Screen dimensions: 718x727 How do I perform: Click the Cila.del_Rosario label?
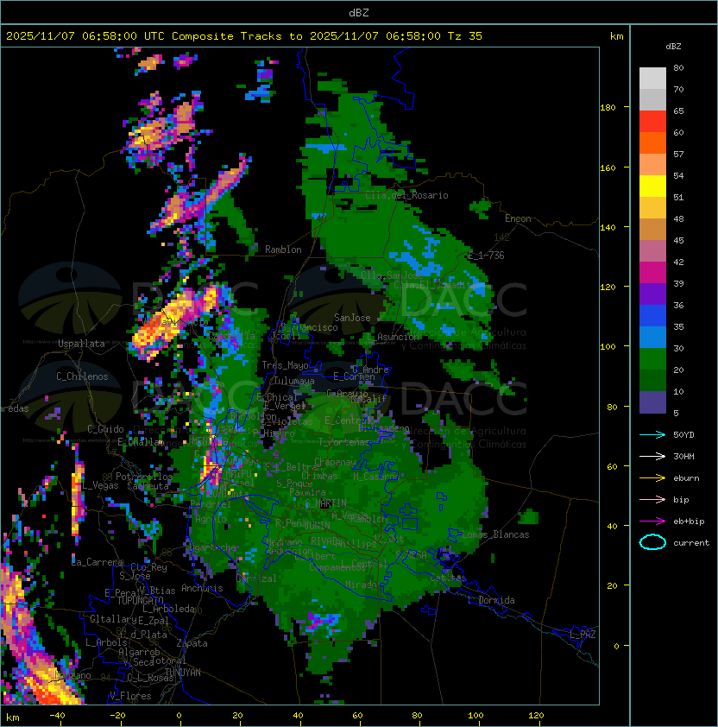point(406,195)
